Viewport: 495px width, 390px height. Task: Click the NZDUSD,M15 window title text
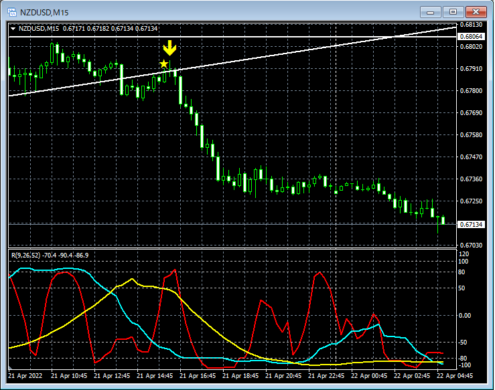[44, 13]
